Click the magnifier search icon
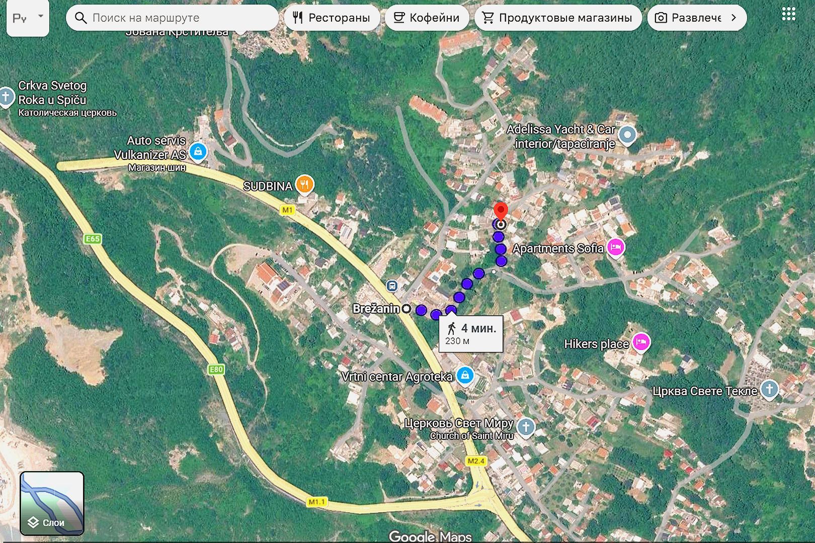 point(80,18)
